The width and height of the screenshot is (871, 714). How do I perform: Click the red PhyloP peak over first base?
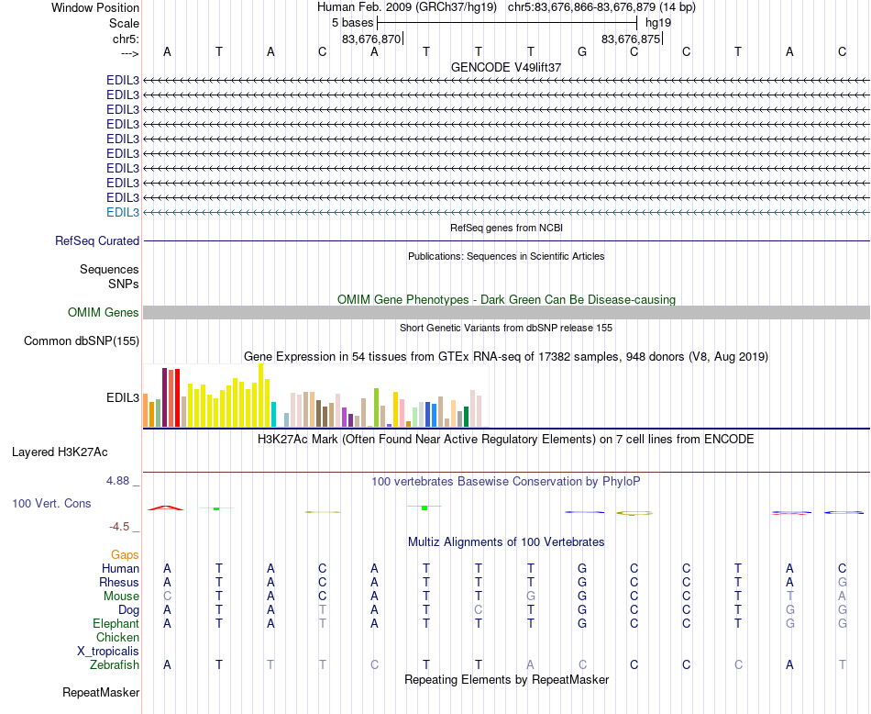click(166, 508)
